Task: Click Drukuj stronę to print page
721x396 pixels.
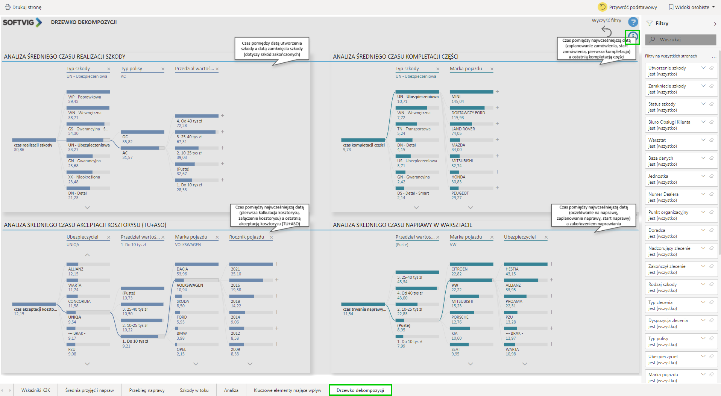Action: [x=23, y=7]
